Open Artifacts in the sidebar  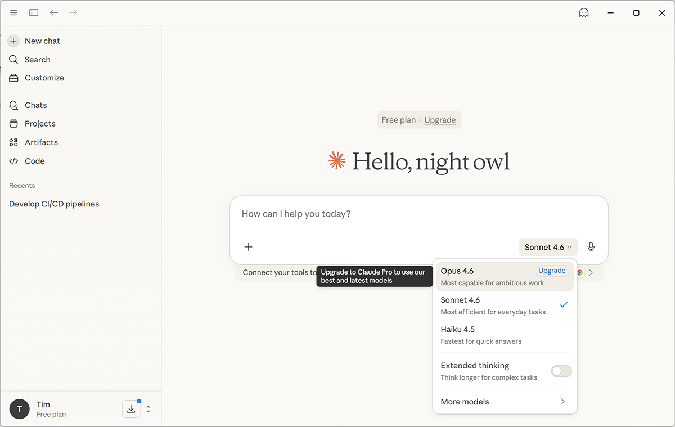coord(41,142)
